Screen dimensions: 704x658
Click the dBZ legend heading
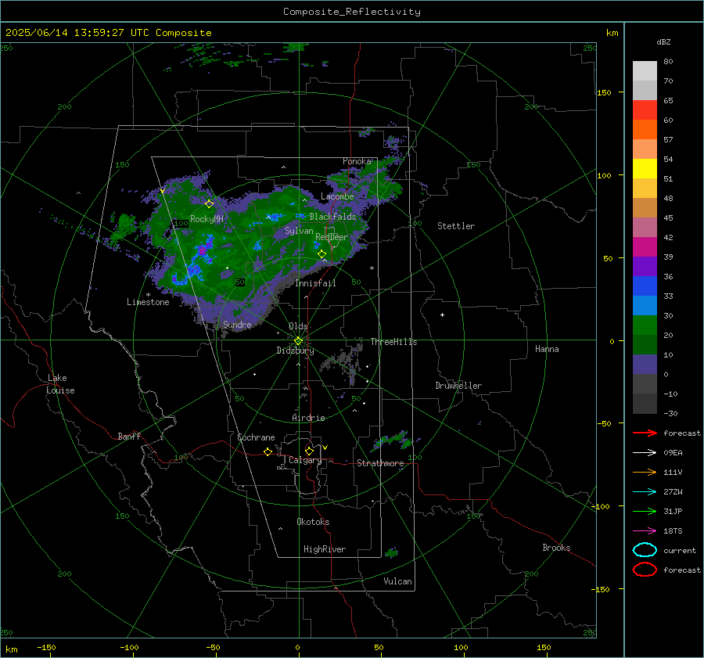tap(663, 41)
